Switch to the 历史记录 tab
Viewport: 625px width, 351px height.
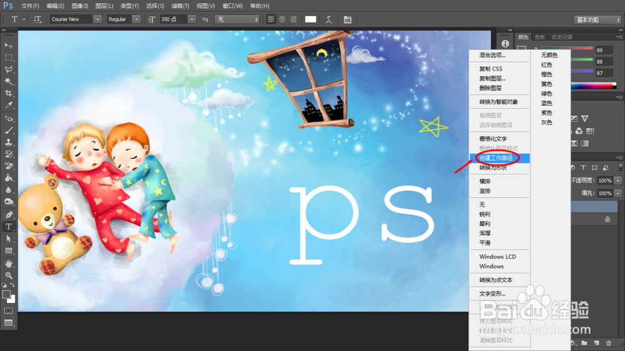562,37
